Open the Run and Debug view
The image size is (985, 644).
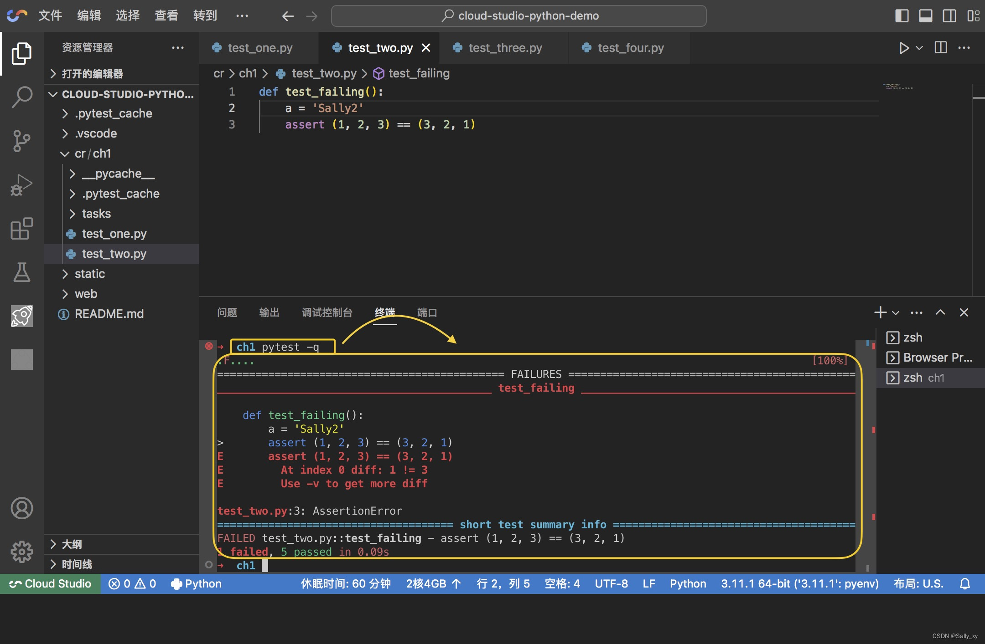point(21,184)
